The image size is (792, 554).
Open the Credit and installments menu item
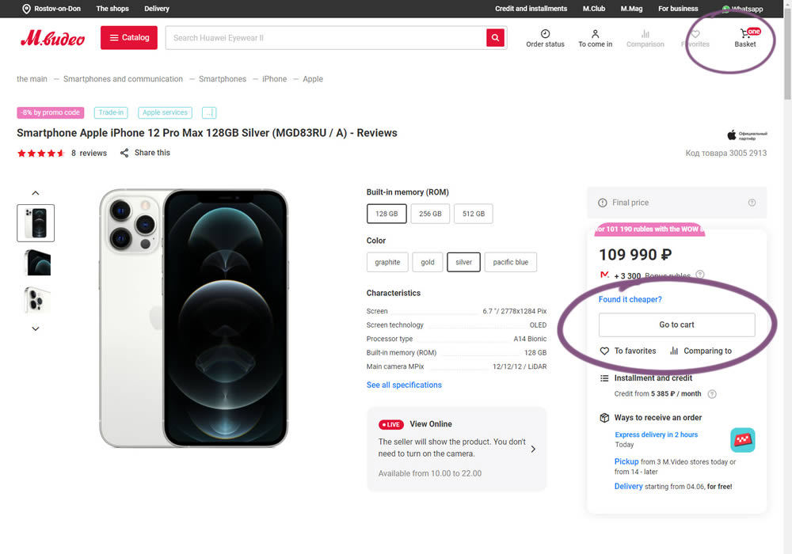pyautogui.click(x=531, y=9)
